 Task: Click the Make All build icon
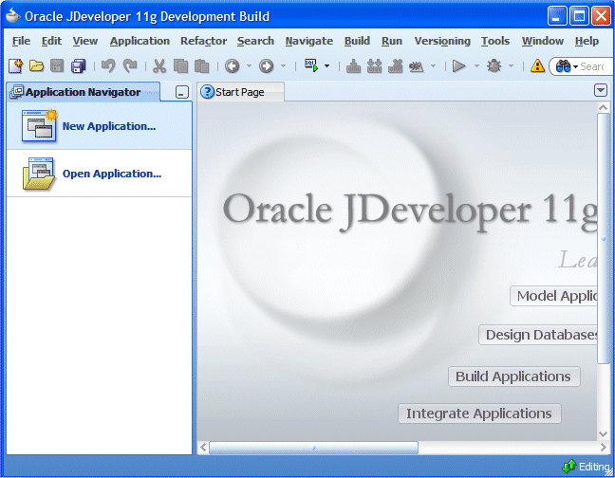pyautogui.click(x=375, y=65)
